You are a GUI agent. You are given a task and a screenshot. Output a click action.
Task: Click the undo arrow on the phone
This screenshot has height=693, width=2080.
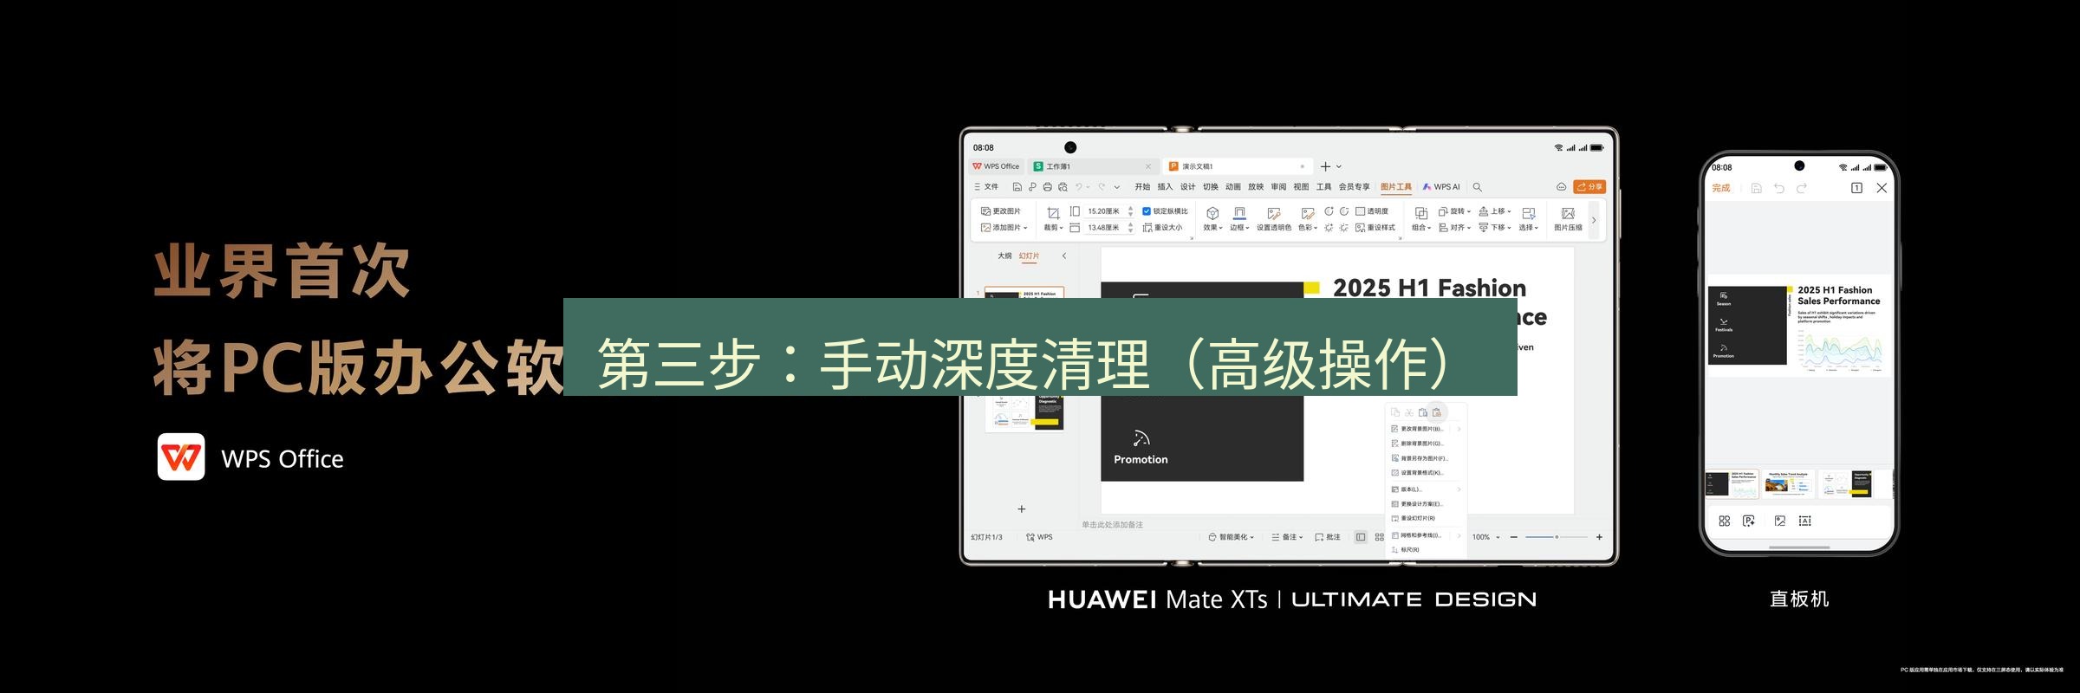(1779, 188)
